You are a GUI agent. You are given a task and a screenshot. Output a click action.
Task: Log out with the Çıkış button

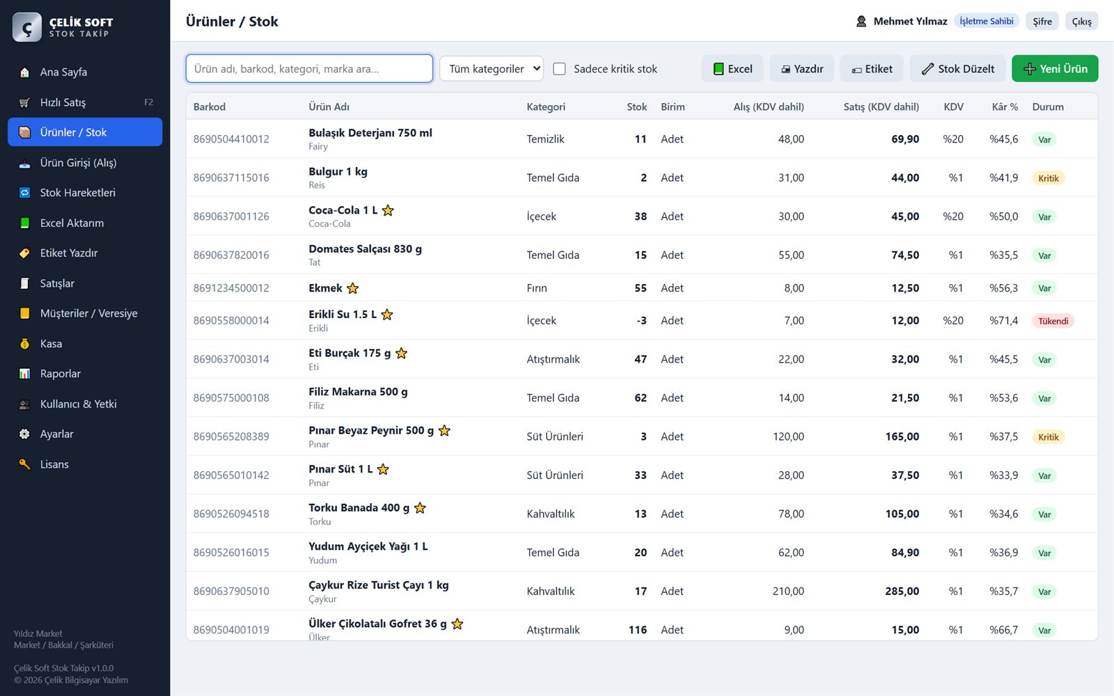pyautogui.click(x=1081, y=22)
